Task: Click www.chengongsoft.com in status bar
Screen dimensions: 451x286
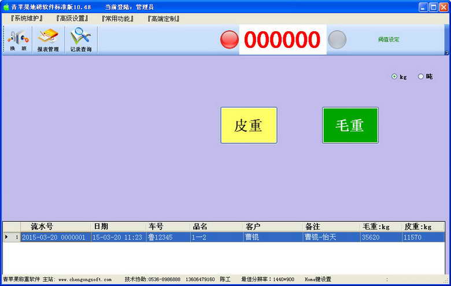Action: click(85, 280)
